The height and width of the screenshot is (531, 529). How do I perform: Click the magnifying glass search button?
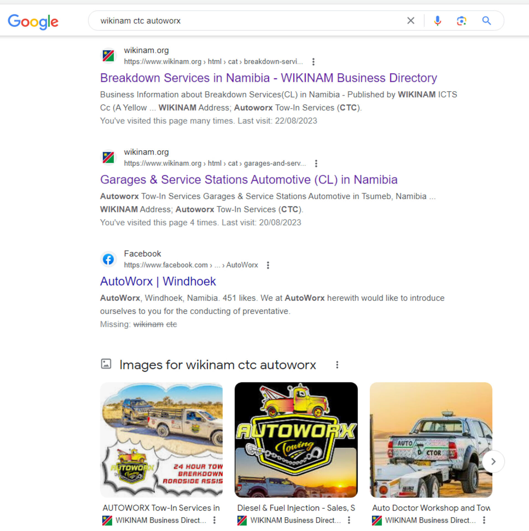[x=486, y=20]
